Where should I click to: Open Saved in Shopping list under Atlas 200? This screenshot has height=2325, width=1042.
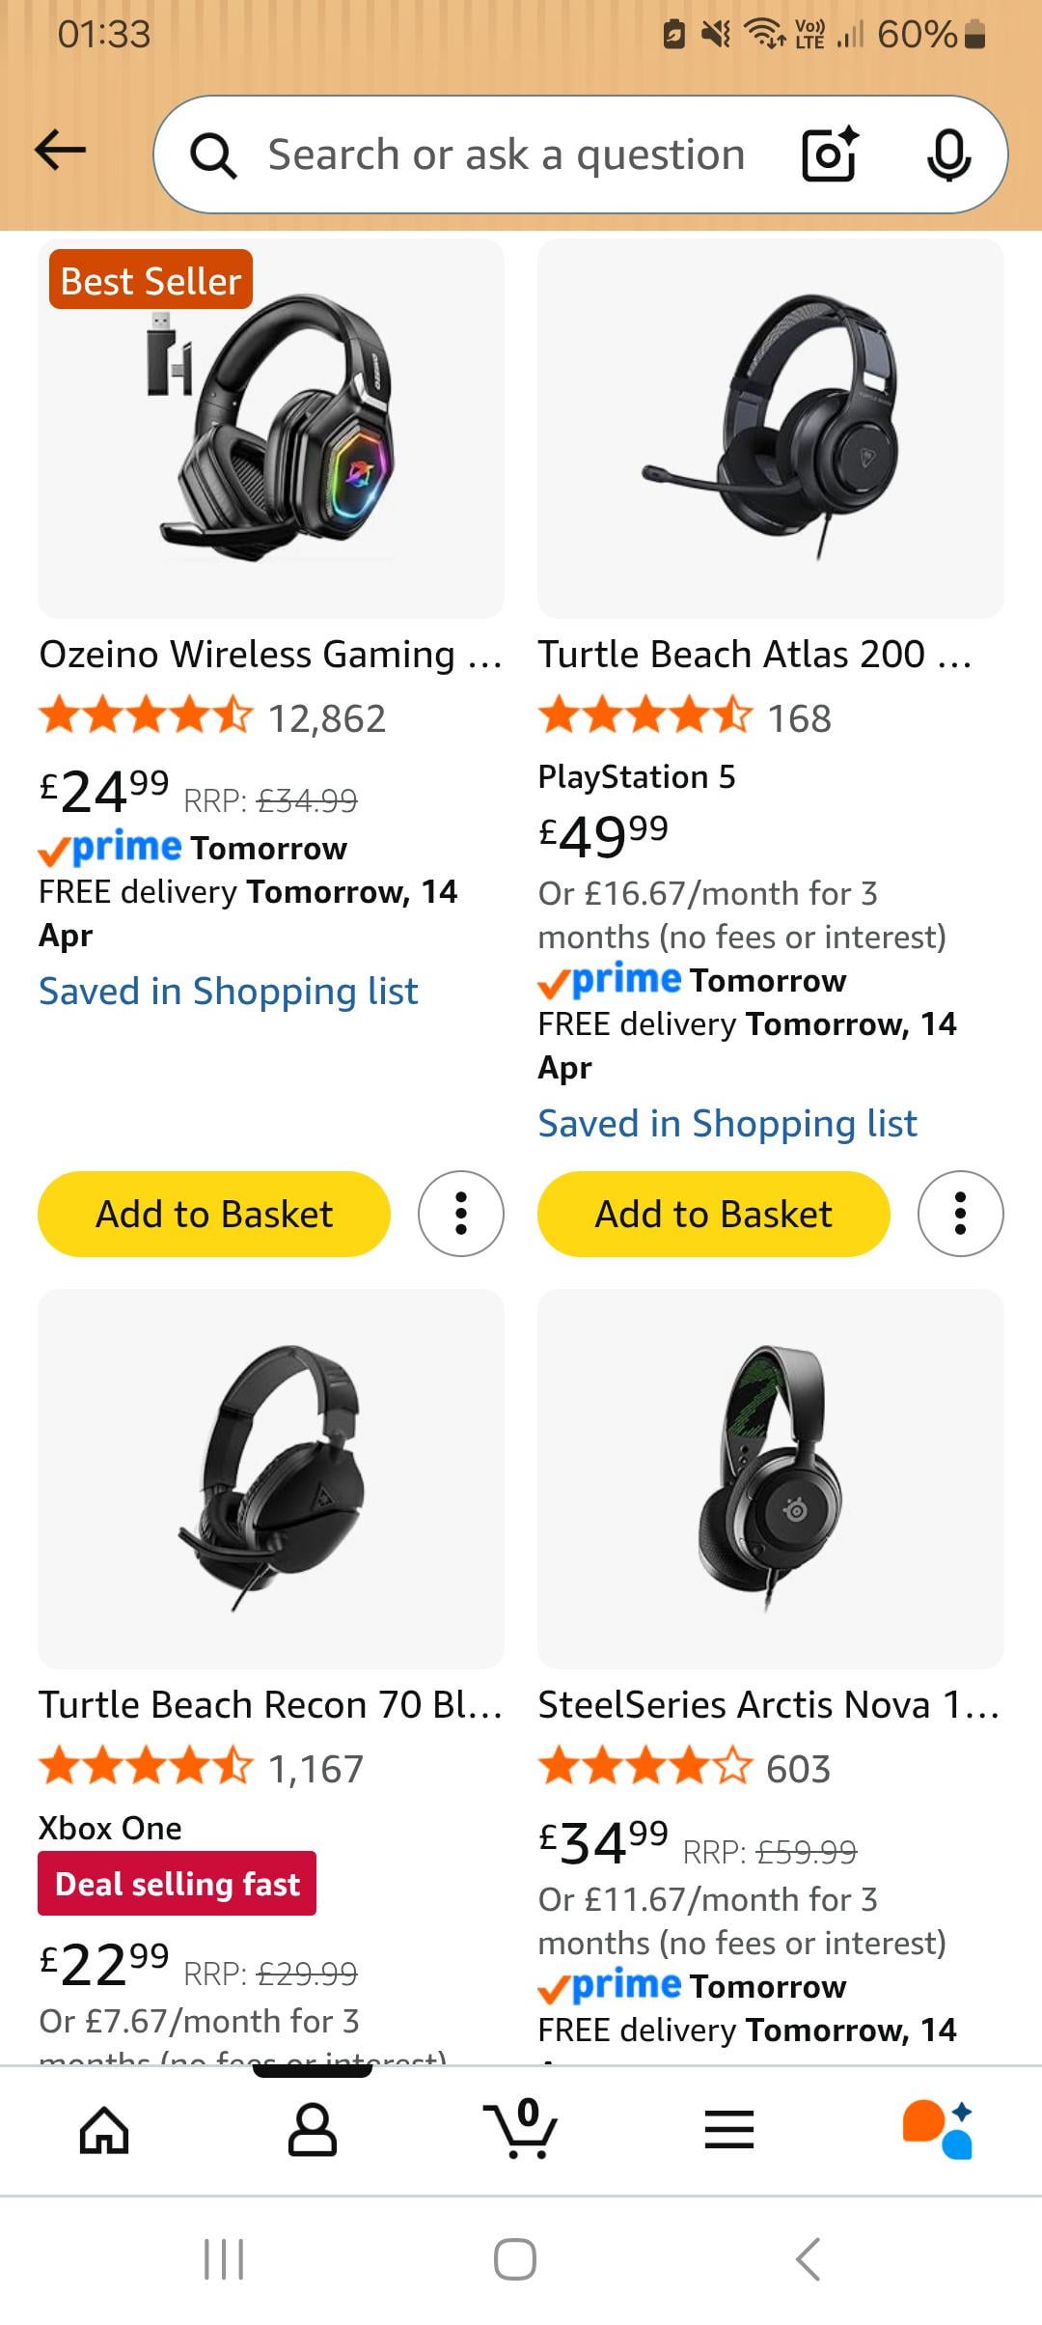[727, 1124]
